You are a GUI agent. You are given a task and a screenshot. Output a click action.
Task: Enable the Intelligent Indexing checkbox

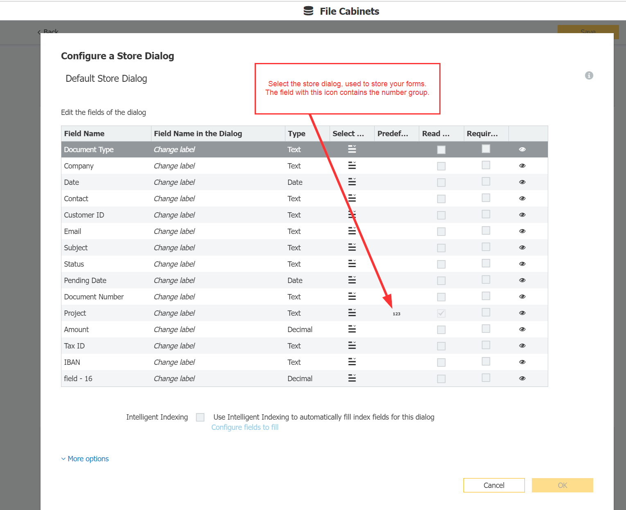(x=200, y=417)
